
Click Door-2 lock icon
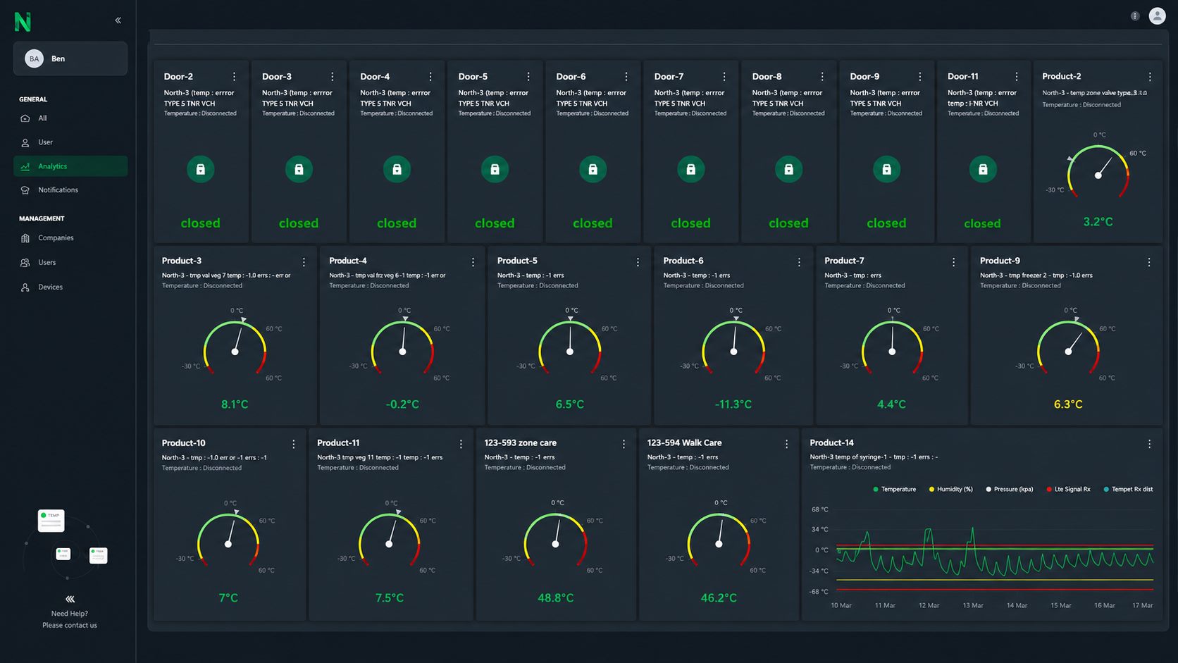[x=201, y=169]
